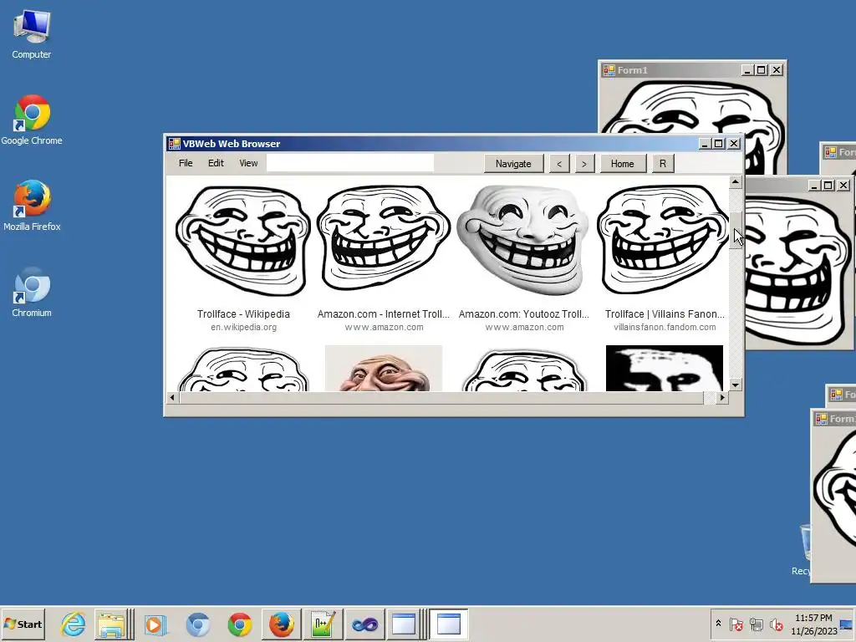Click the horizontal scrollbar left arrow in VBWeb
Viewport: 856px width, 642px height.
click(x=172, y=397)
